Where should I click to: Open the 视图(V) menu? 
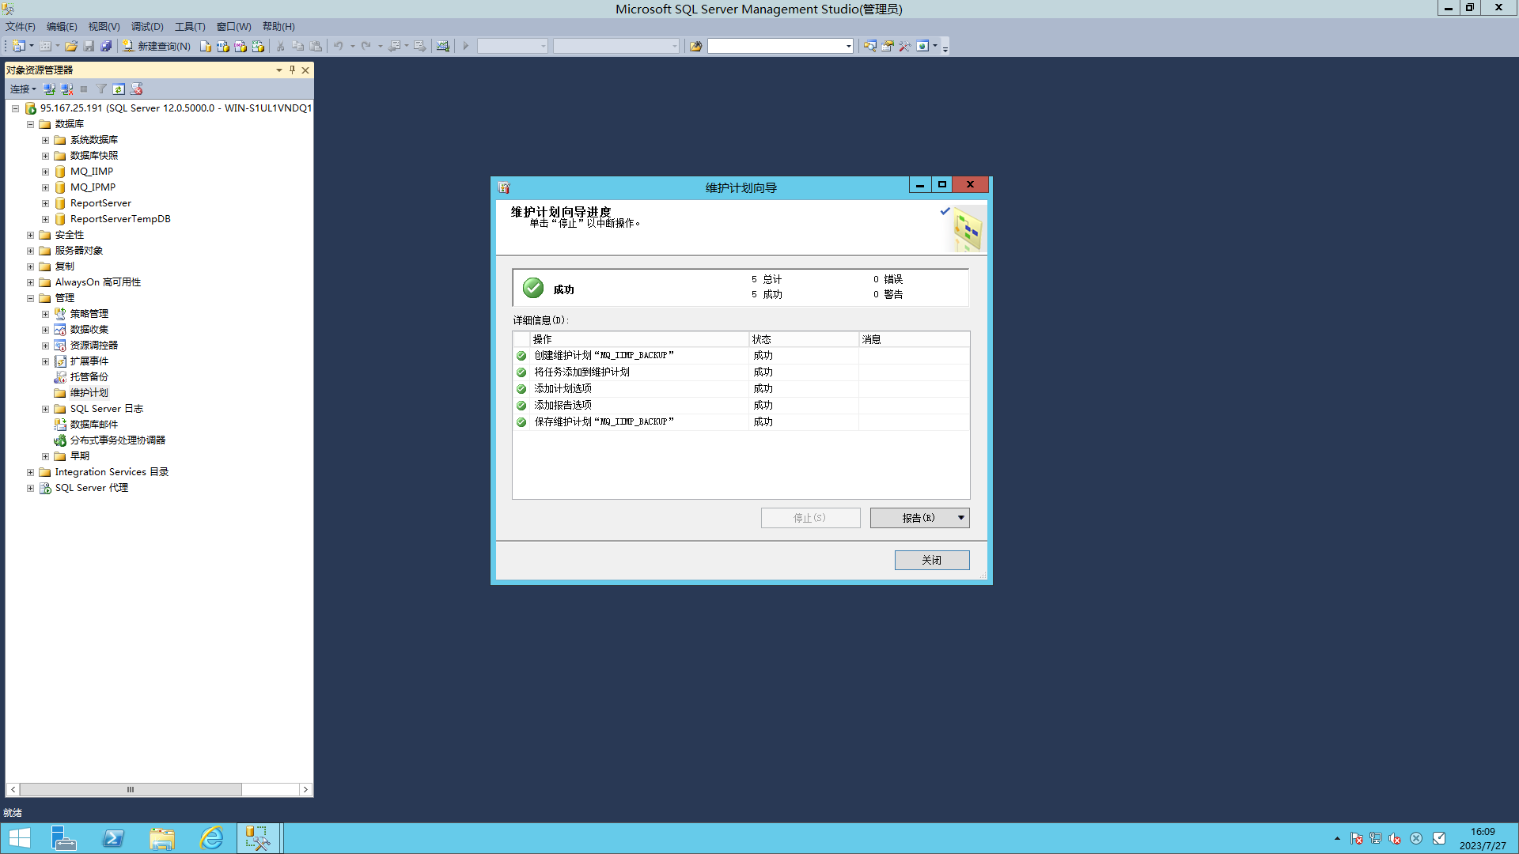click(x=104, y=26)
